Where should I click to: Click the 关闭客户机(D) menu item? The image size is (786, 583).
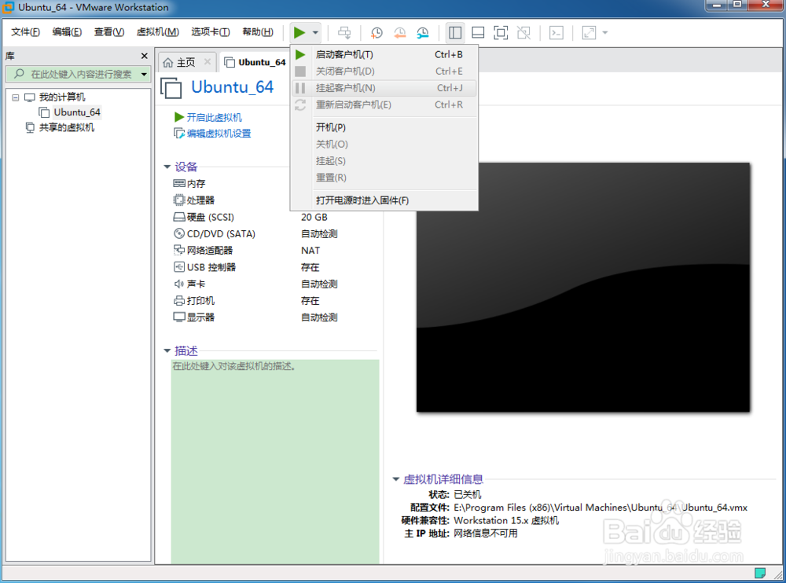point(384,71)
